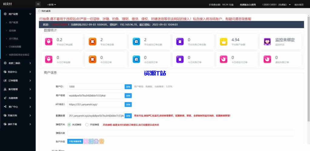Open CK掉线提醒 in the sidebar
This screenshot has height=151, width=310.
(15, 47)
